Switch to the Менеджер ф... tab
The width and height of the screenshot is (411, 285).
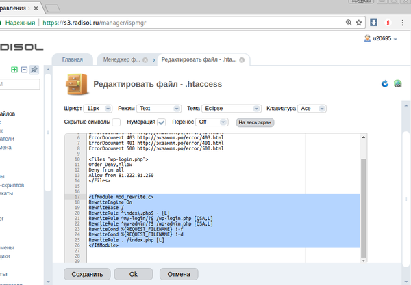click(122, 59)
